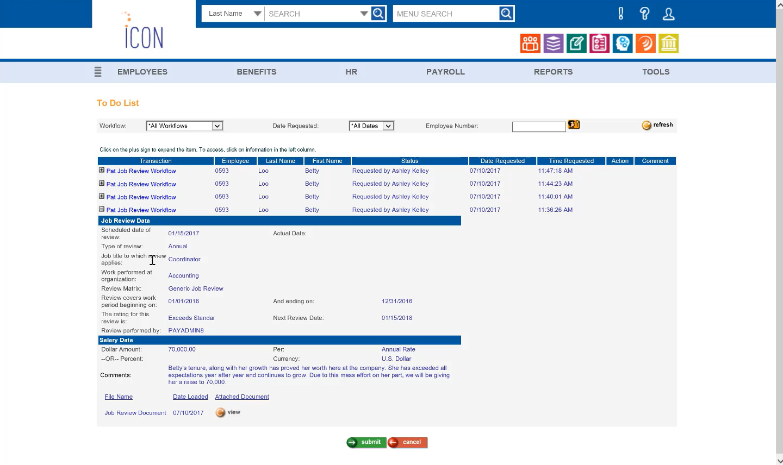This screenshot has width=783, height=465.
Task: Open the orange swirl icon
Action: pos(645,43)
